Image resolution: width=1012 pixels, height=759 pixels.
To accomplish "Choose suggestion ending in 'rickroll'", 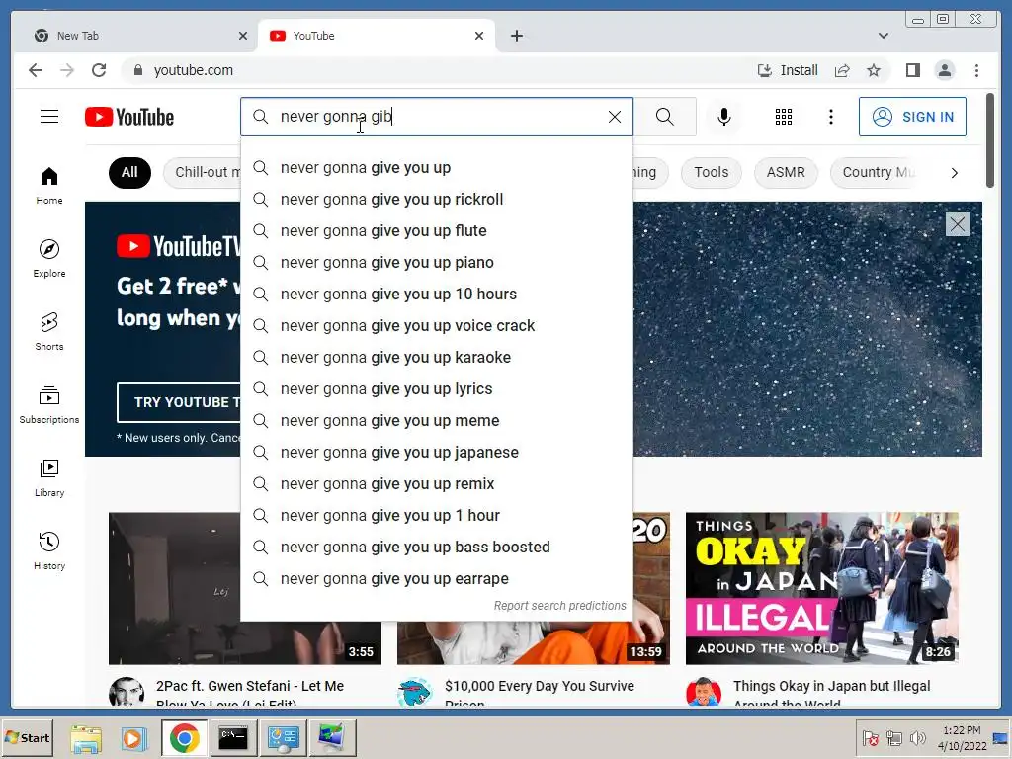I will tap(436, 200).
